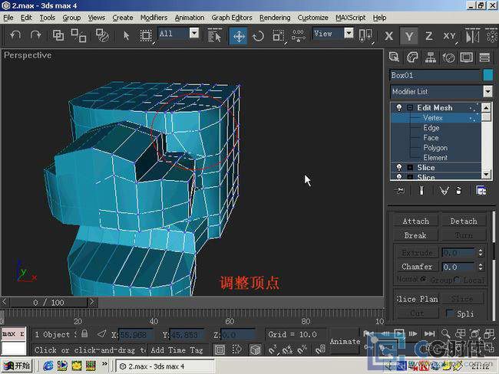Enable the Split checkbox
Viewport: 499px width, 374px height.
coord(450,313)
